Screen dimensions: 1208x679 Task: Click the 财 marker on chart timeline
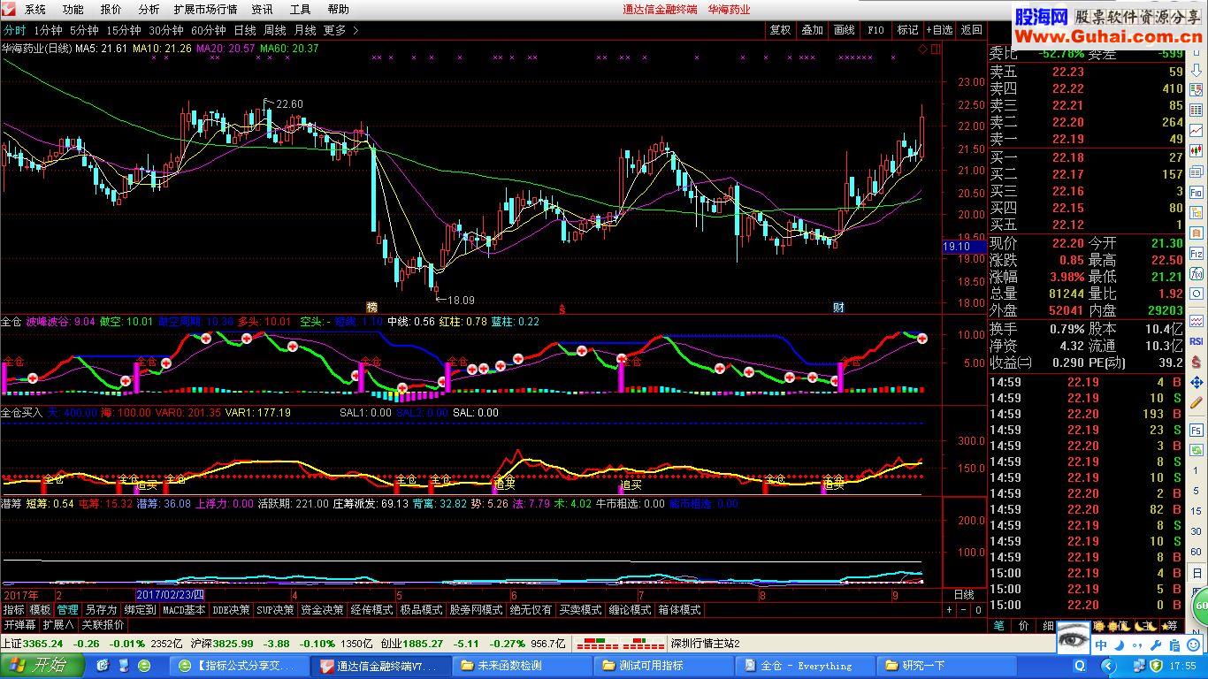(x=838, y=308)
